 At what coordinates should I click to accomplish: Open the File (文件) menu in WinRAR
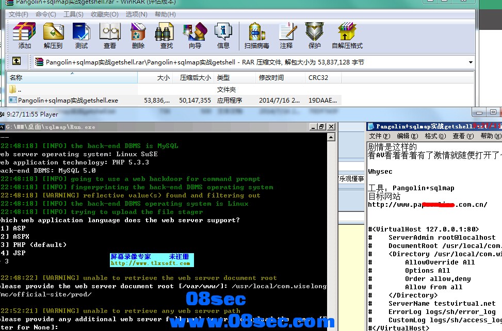click(x=18, y=14)
